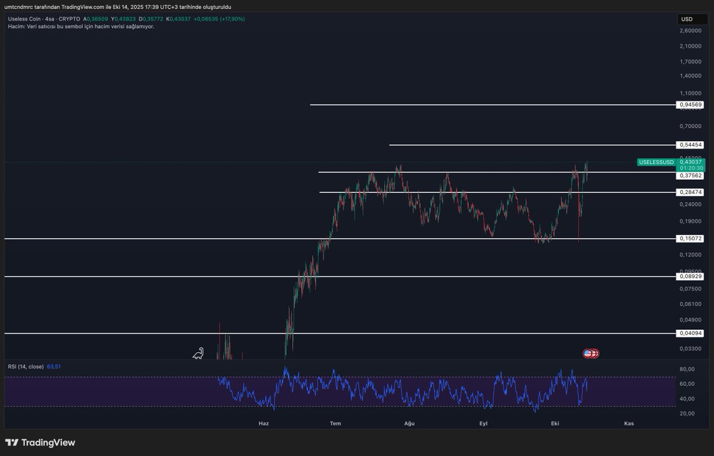
Task: Click the 2,10000 price axis value
Action: (x=690, y=46)
